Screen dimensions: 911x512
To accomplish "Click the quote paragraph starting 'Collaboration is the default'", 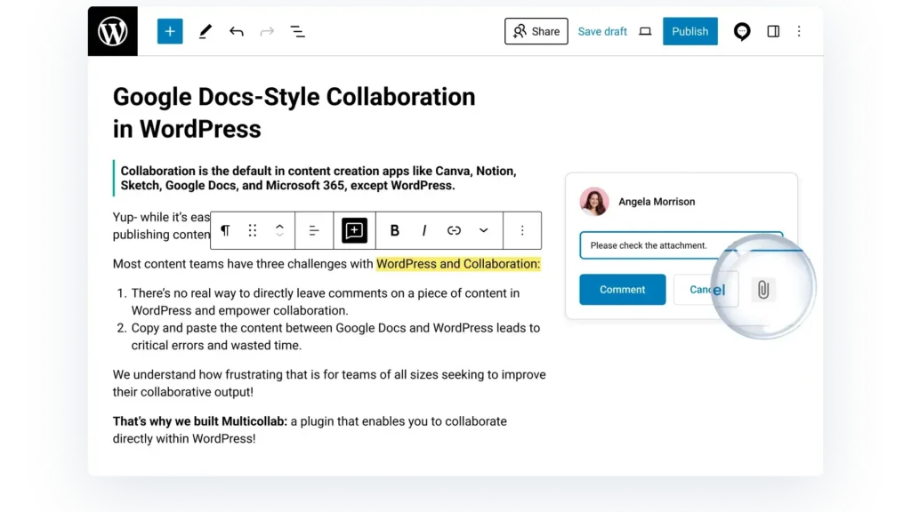I will (318, 178).
